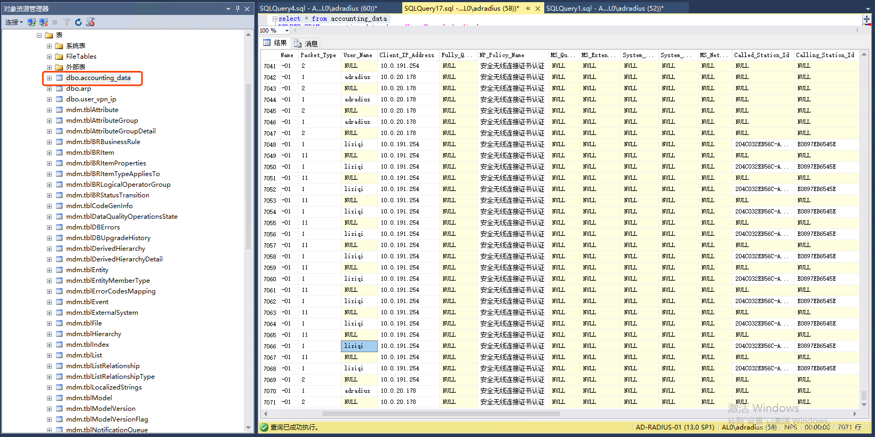Screen dimensions: 875x437
Task: Click the pin icon on SQLQuery17.sql tab
Action: (x=528, y=8)
